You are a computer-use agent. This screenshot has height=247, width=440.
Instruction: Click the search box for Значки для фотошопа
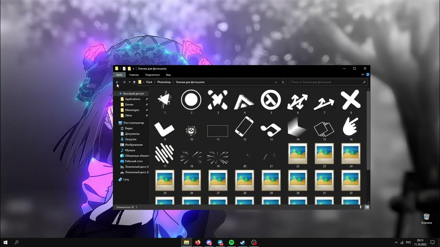(x=328, y=82)
